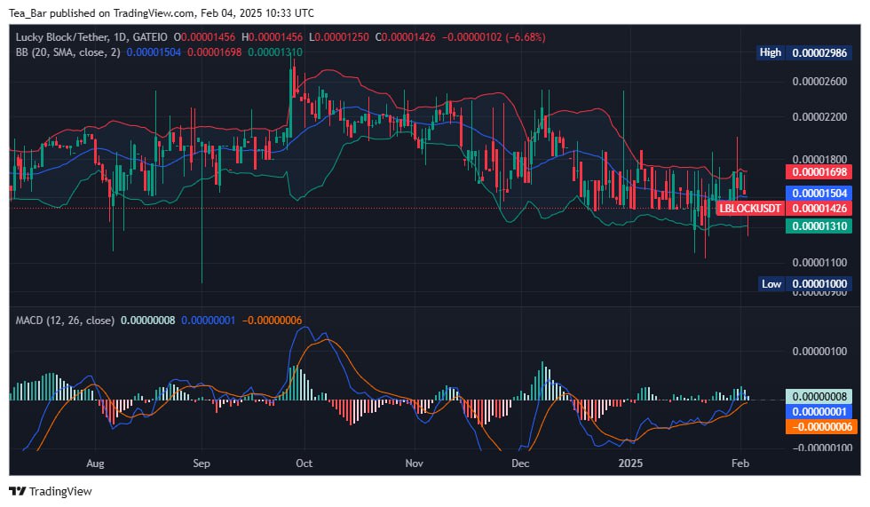The height and width of the screenshot is (507, 870).
Task: Click the opening price O0.00001456 in header
Action: 204,37
